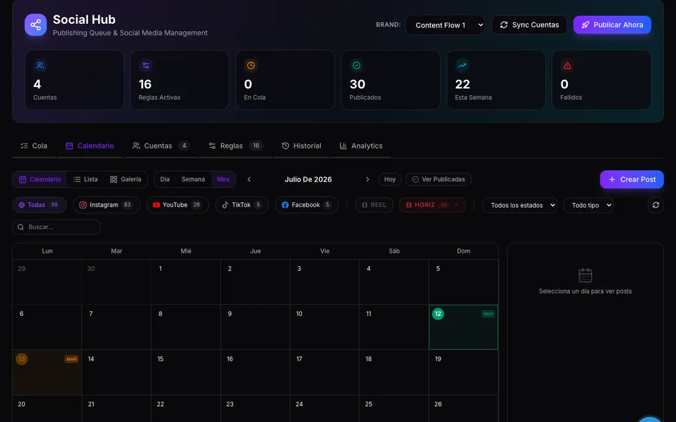Image resolution: width=676 pixels, height=422 pixels.
Task: Click the 22 Esta Semana stat card
Action: click(496, 80)
